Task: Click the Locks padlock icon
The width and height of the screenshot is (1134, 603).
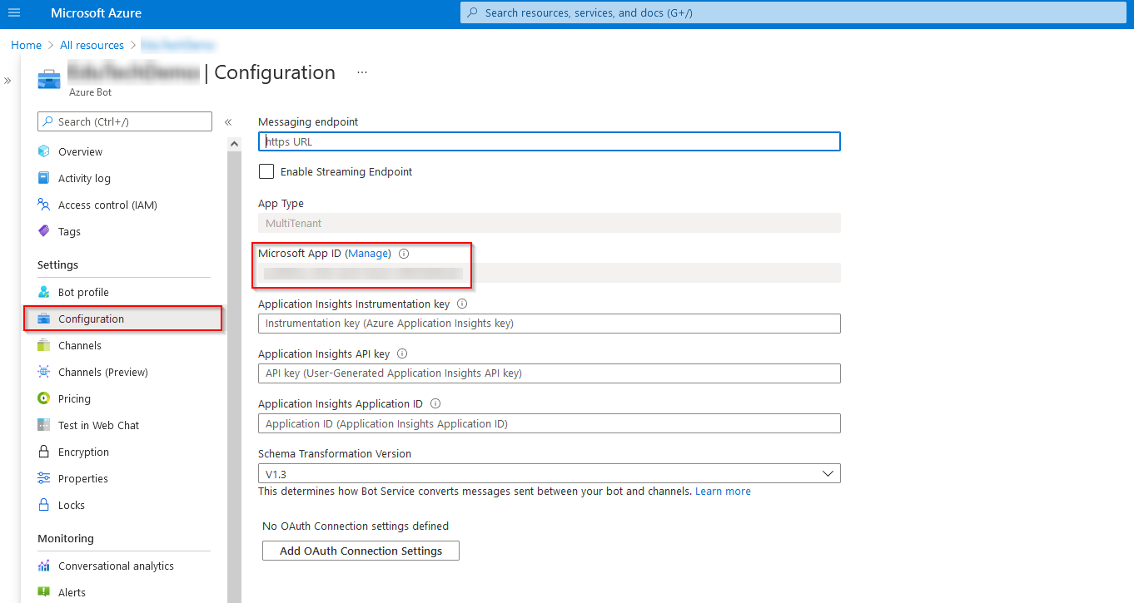Action: (44, 505)
